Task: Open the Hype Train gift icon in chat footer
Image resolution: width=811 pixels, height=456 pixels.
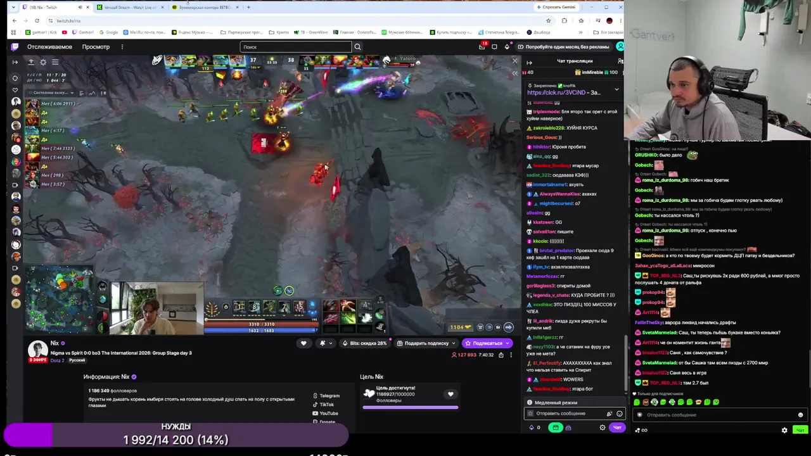Action: pos(568,427)
